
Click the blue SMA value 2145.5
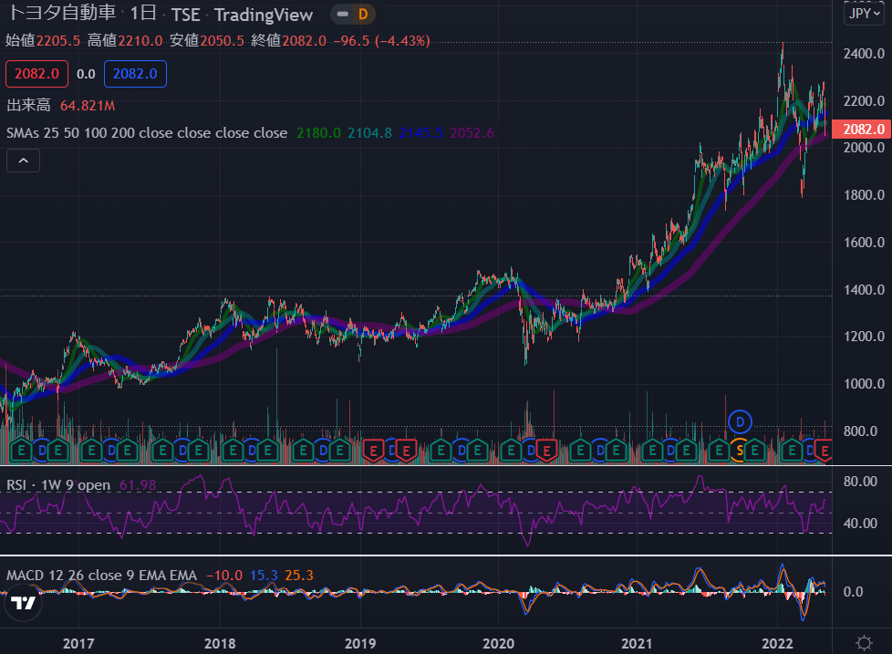pos(421,133)
